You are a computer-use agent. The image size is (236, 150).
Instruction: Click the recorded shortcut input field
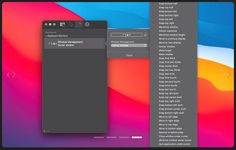[x=126, y=35]
